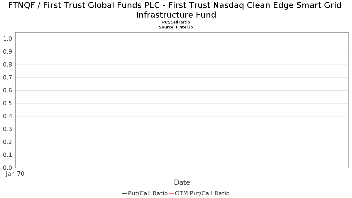Click the 0.5 y-axis tick label
The height and width of the screenshot is (198, 352).
(x=7, y=103)
